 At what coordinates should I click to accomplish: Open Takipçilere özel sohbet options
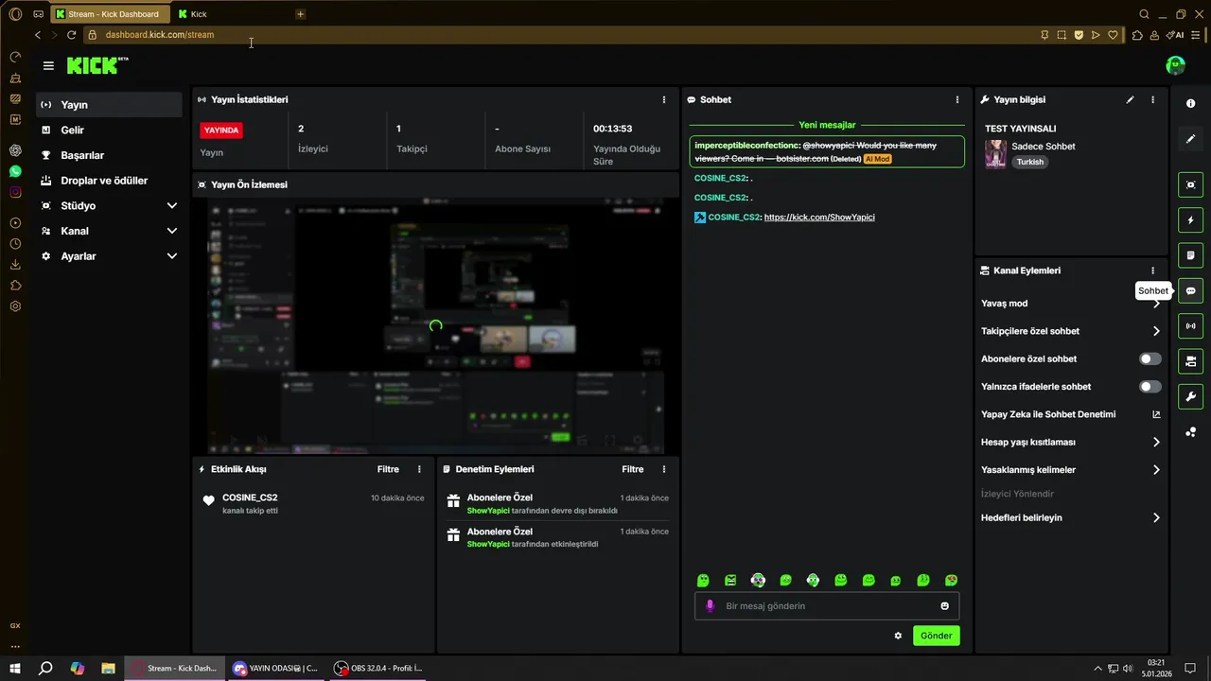point(1070,331)
